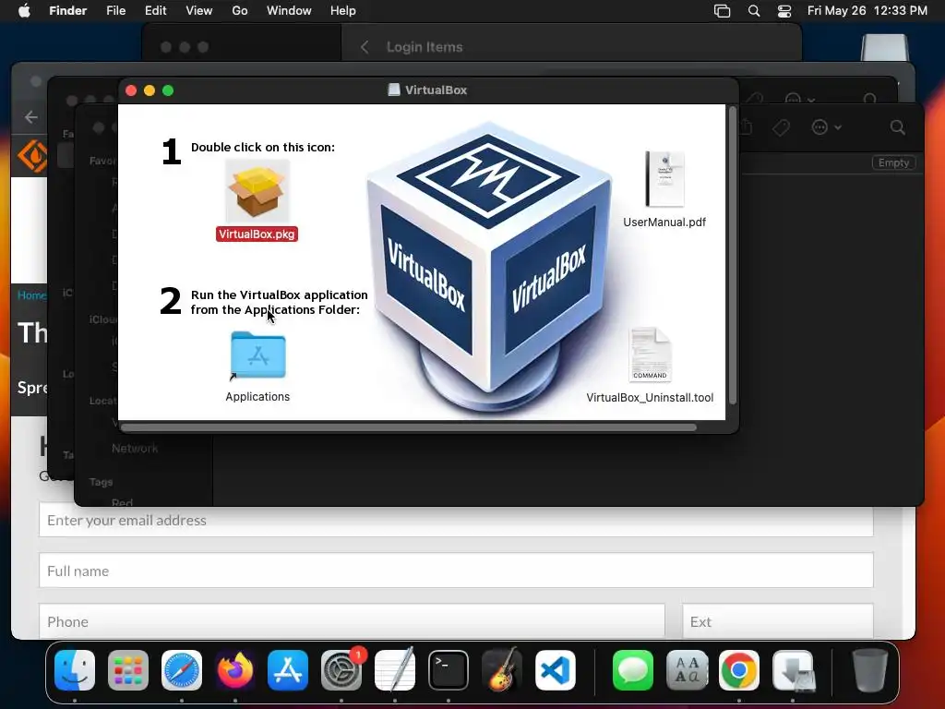The width and height of the screenshot is (945, 709).
Task: Open Visual Studio Code from the Dock
Action: 555,670
